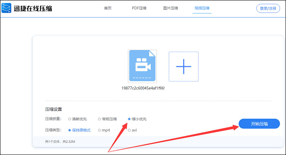
Task: Open the 首页 tab
Action: coord(107,8)
